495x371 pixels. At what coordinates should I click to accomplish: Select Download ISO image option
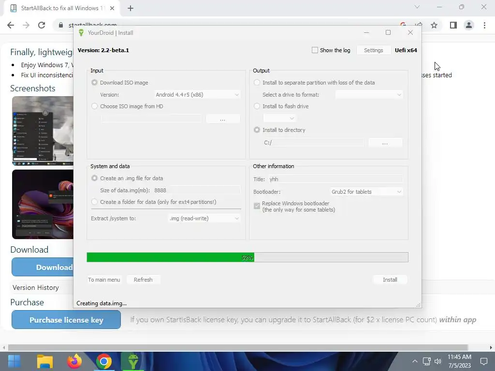coord(94,83)
